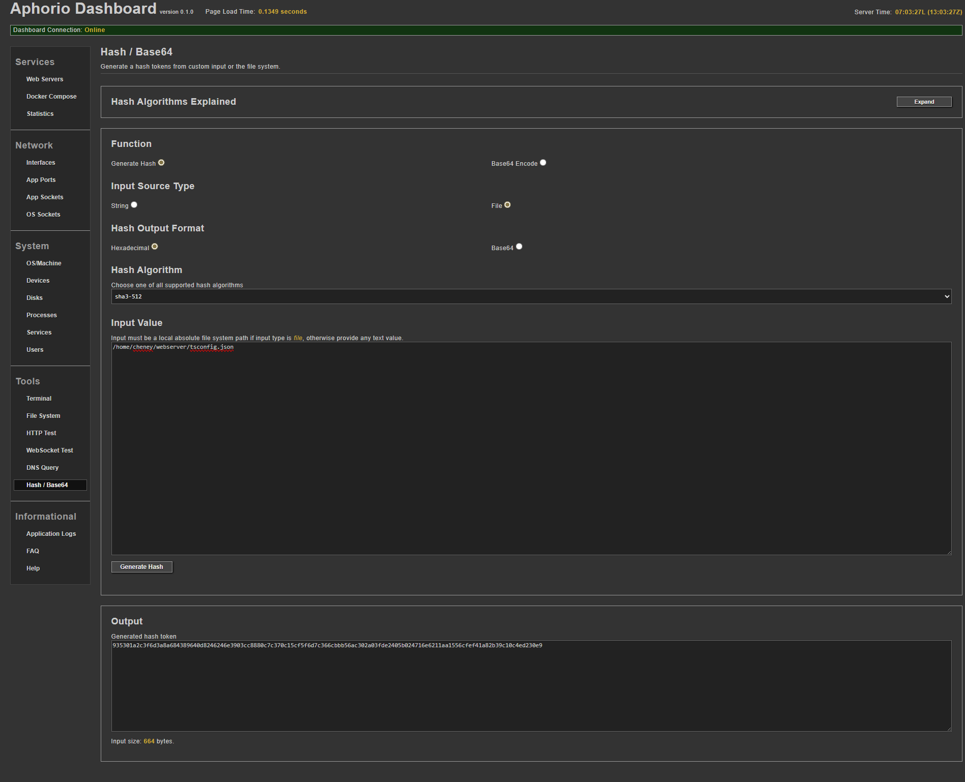Click the generated hash token output box

[x=531, y=685]
